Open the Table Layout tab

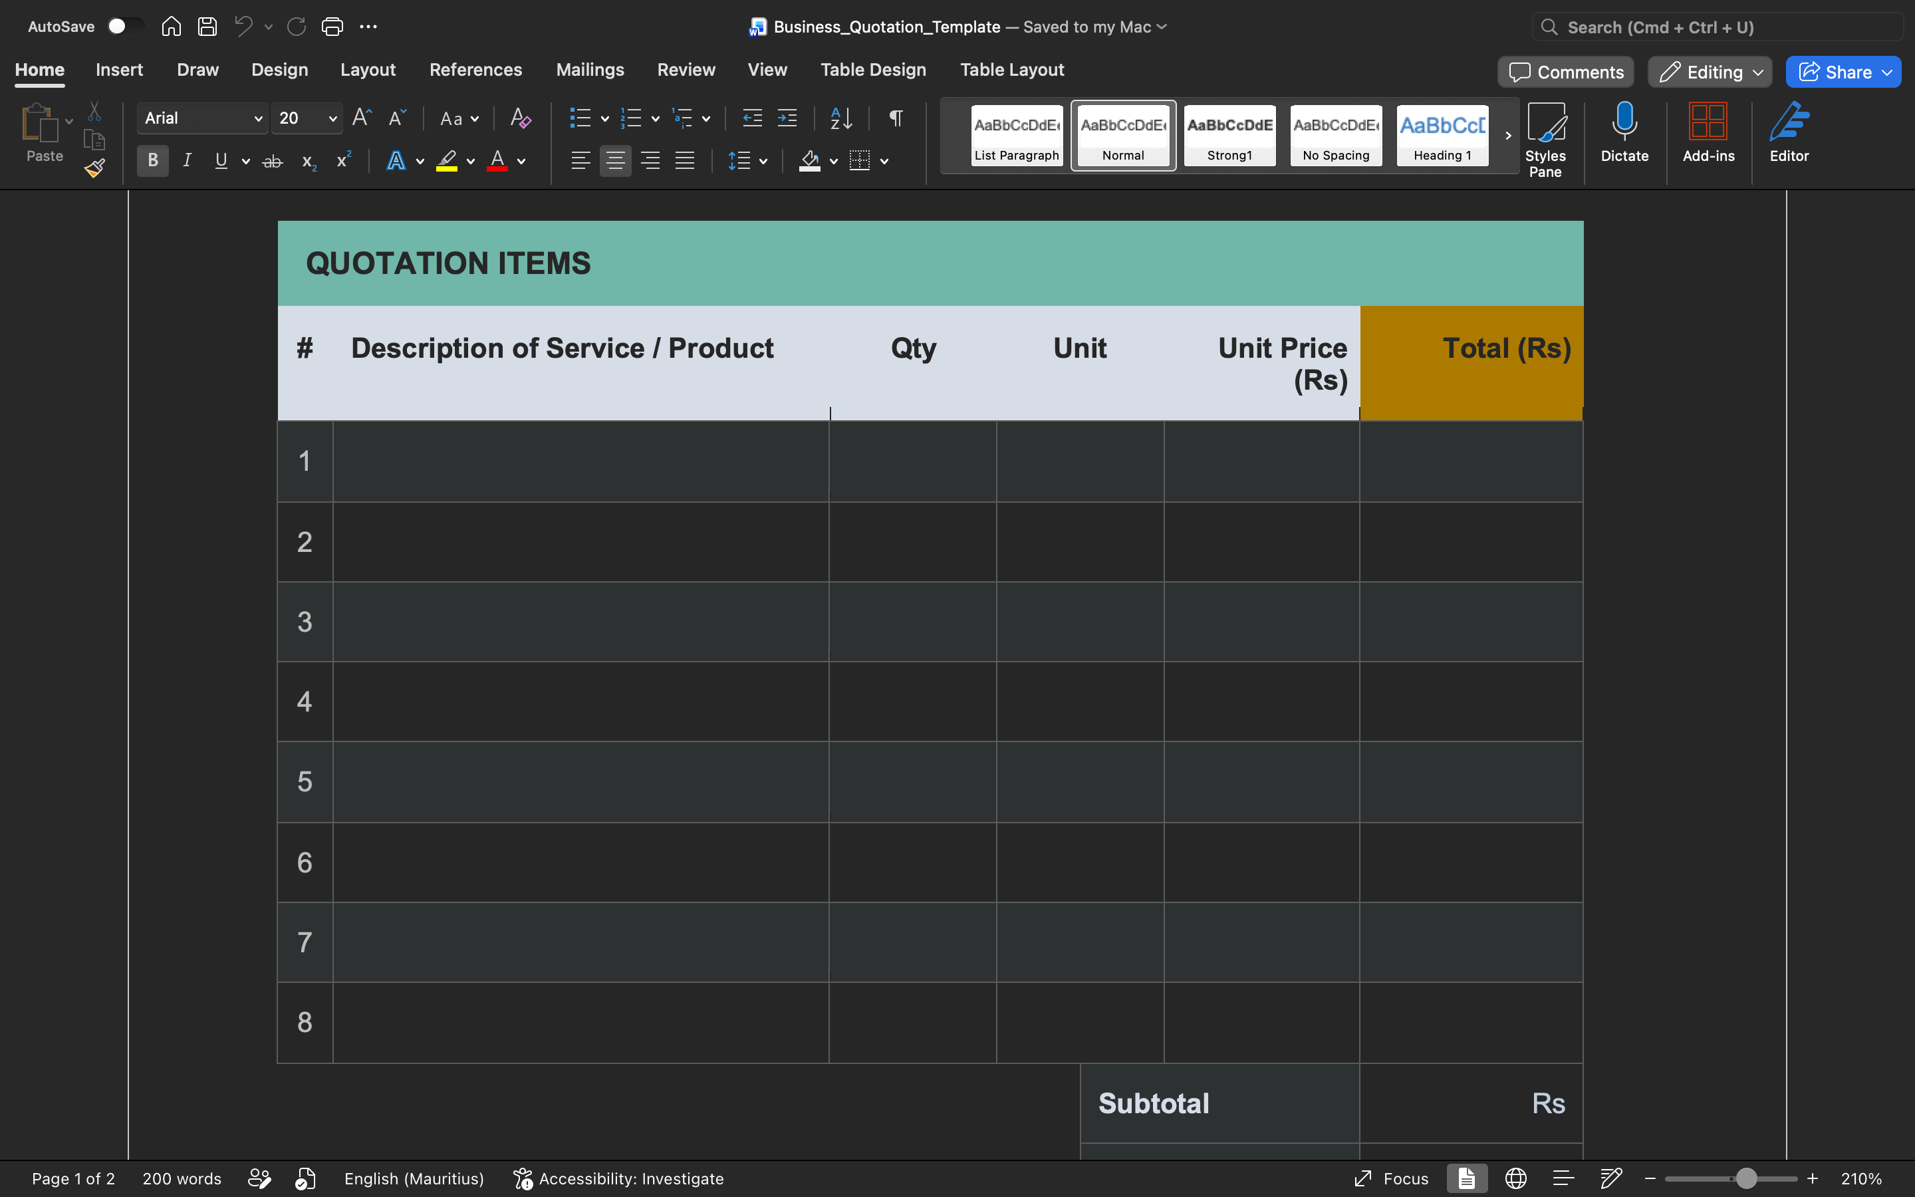(x=1012, y=70)
